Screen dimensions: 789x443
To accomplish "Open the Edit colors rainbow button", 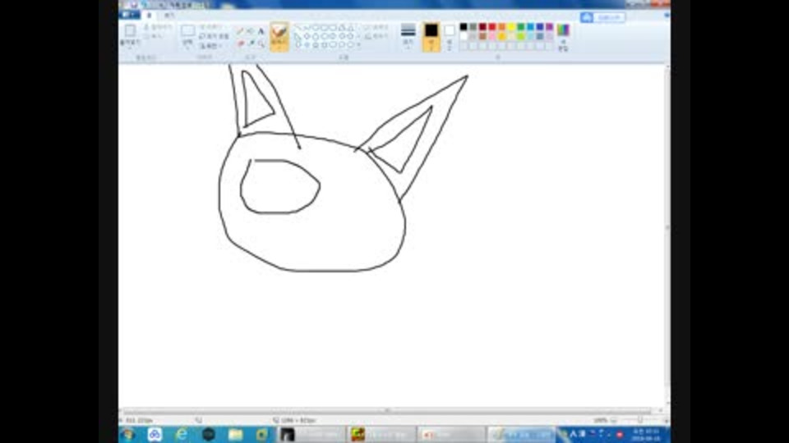I will click(563, 36).
